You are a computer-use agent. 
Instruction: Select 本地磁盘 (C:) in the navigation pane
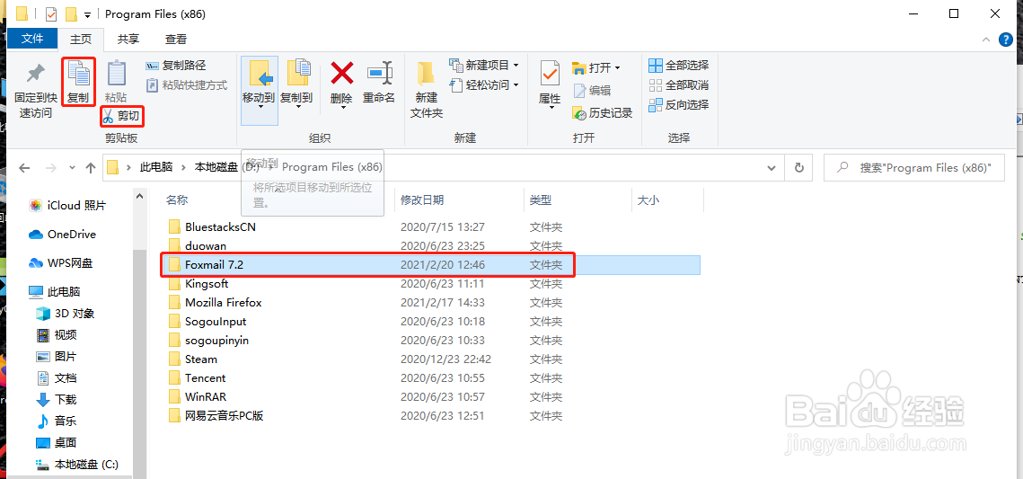coord(77,465)
